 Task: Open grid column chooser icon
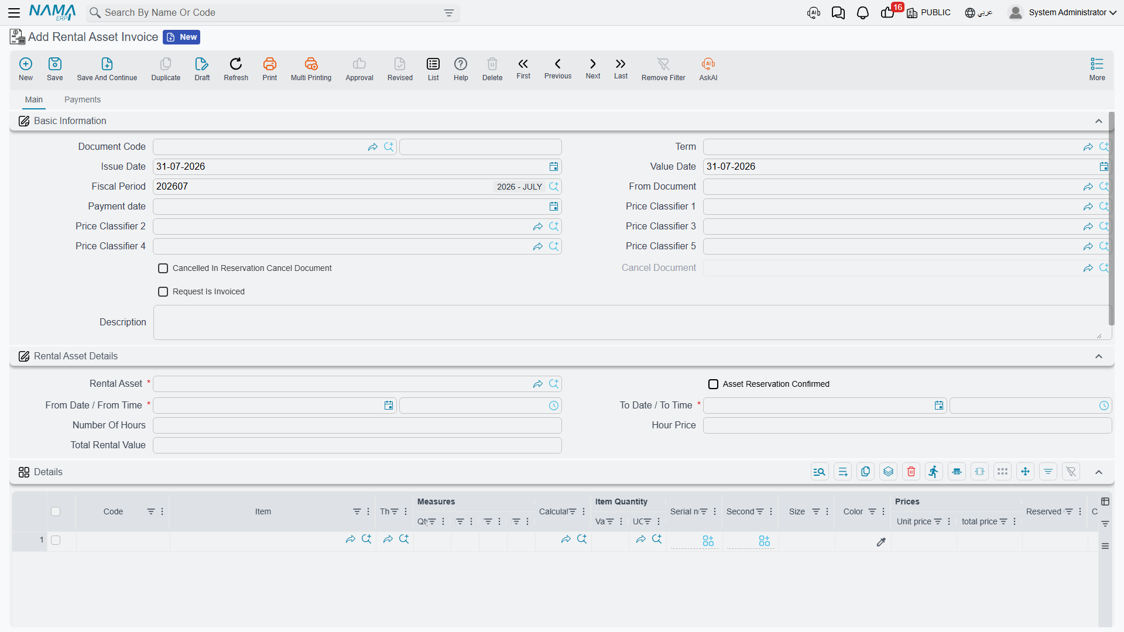tap(1105, 502)
